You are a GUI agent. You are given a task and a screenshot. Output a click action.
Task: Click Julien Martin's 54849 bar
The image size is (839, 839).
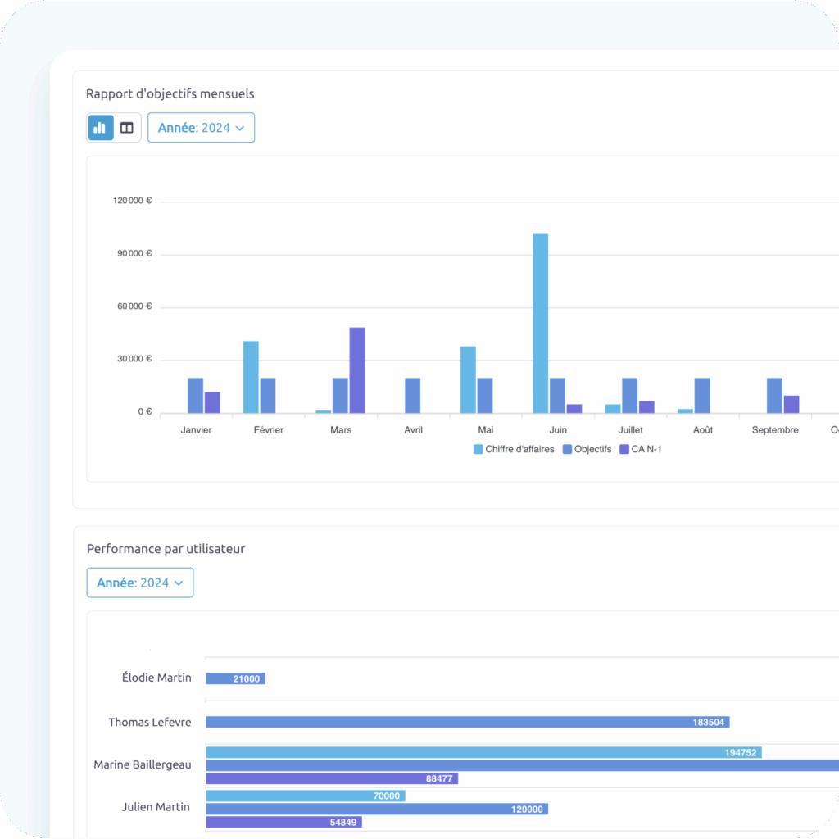(283, 822)
